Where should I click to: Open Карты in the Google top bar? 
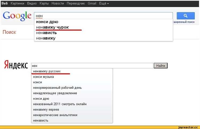tap(44, 3)
